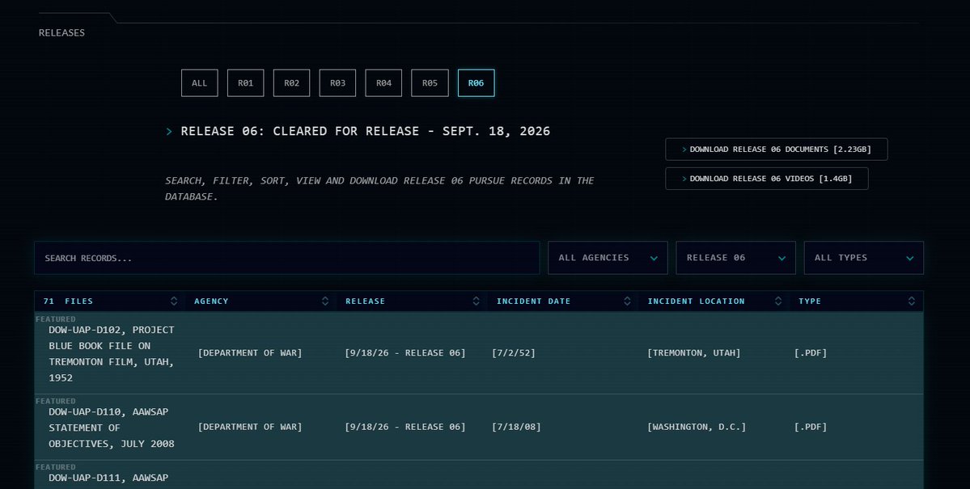Click the .PDF type in the Washington row

tap(811, 428)
